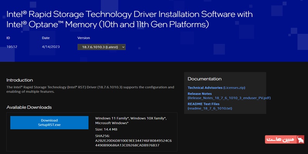Click the ID column label
Viewport: 308px width, 154px height.
(x=8, y=38)
